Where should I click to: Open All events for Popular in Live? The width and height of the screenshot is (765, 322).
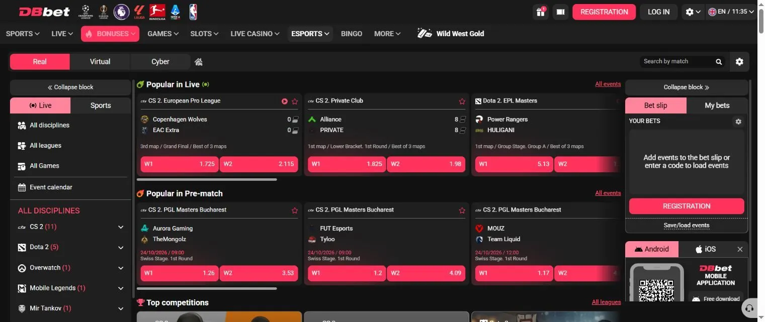point(608,84)
